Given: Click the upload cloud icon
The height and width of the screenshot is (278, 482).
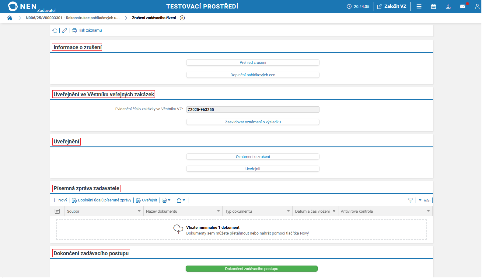Looking at the screenshot, I should (178, 229).
